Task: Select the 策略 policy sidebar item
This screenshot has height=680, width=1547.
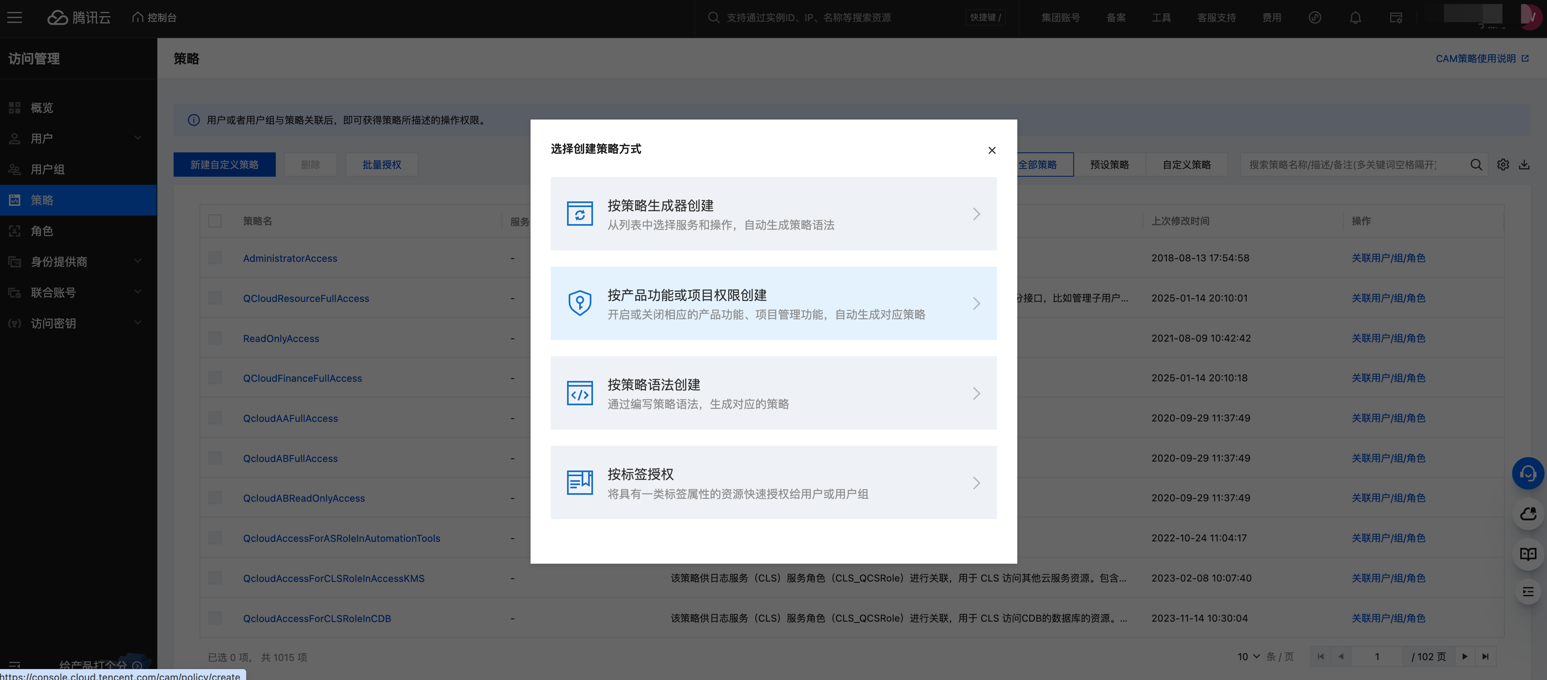Action: tap(79, 200)
